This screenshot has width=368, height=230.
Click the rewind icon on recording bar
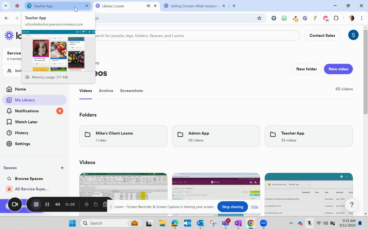[x=57, y=204]
